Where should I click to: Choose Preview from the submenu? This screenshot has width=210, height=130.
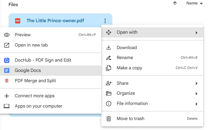50,35
